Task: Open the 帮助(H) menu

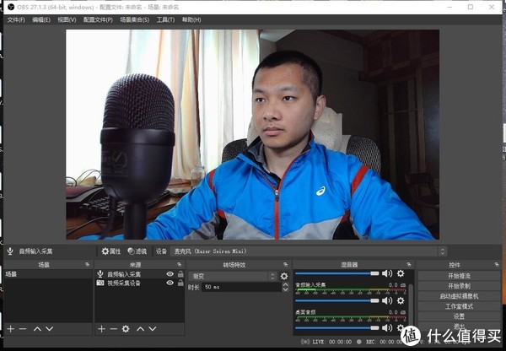Action: (x=191, y=19)
